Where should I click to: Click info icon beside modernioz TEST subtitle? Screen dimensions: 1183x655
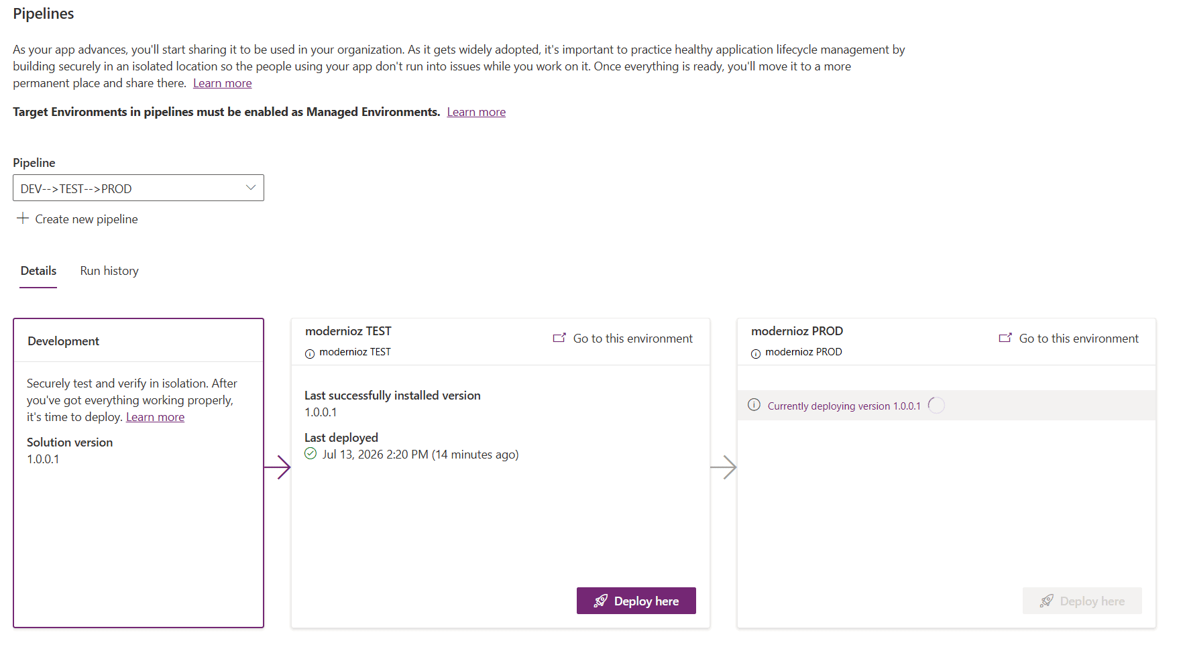click(310, 354)
